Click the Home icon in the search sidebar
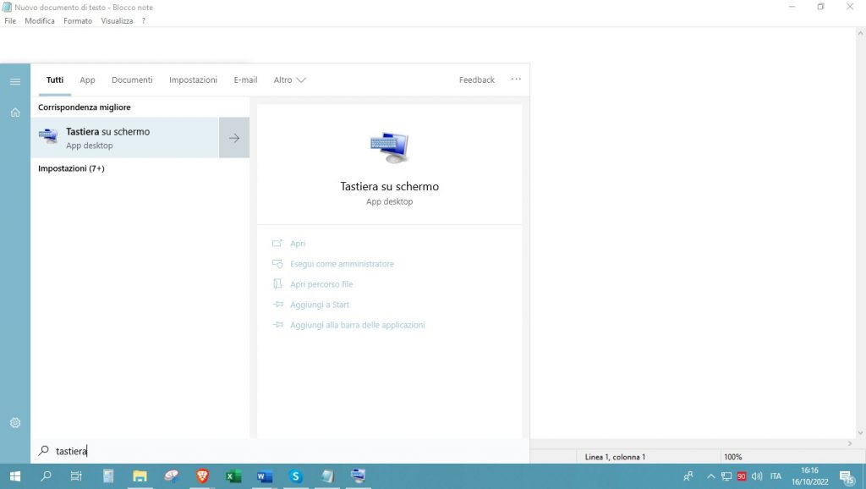The image size is (866, 489). click(x=15, y=113)
